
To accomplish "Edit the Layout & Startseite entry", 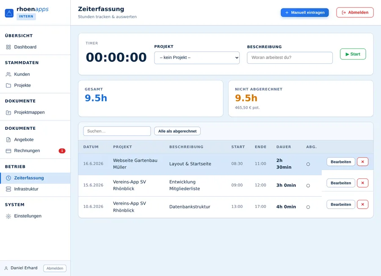I will point(341,162).
